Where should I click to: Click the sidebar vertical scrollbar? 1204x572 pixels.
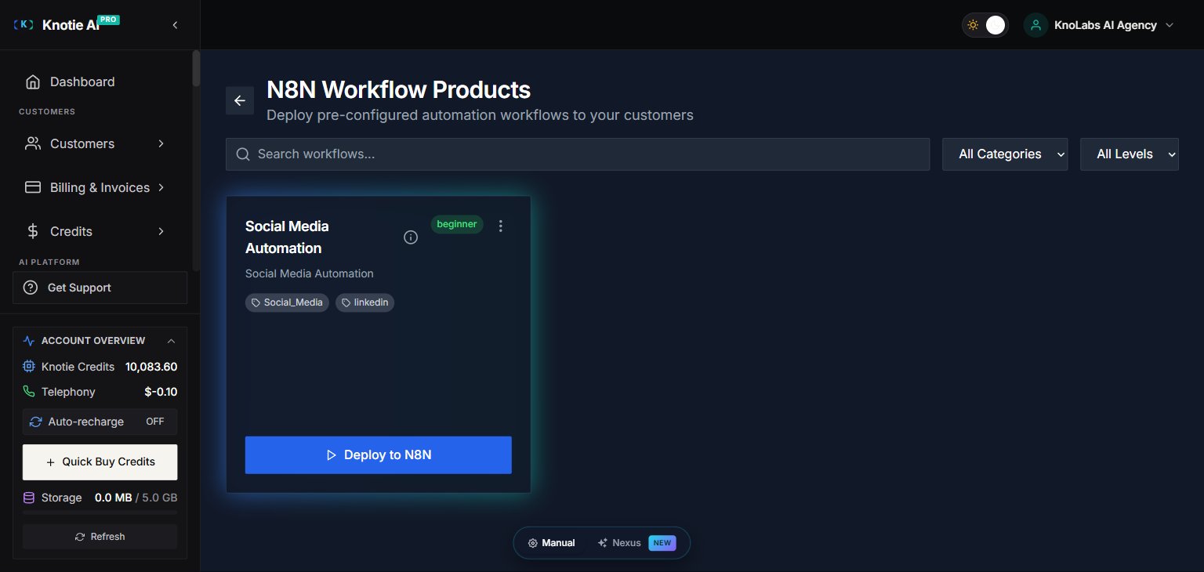[196, 68]
